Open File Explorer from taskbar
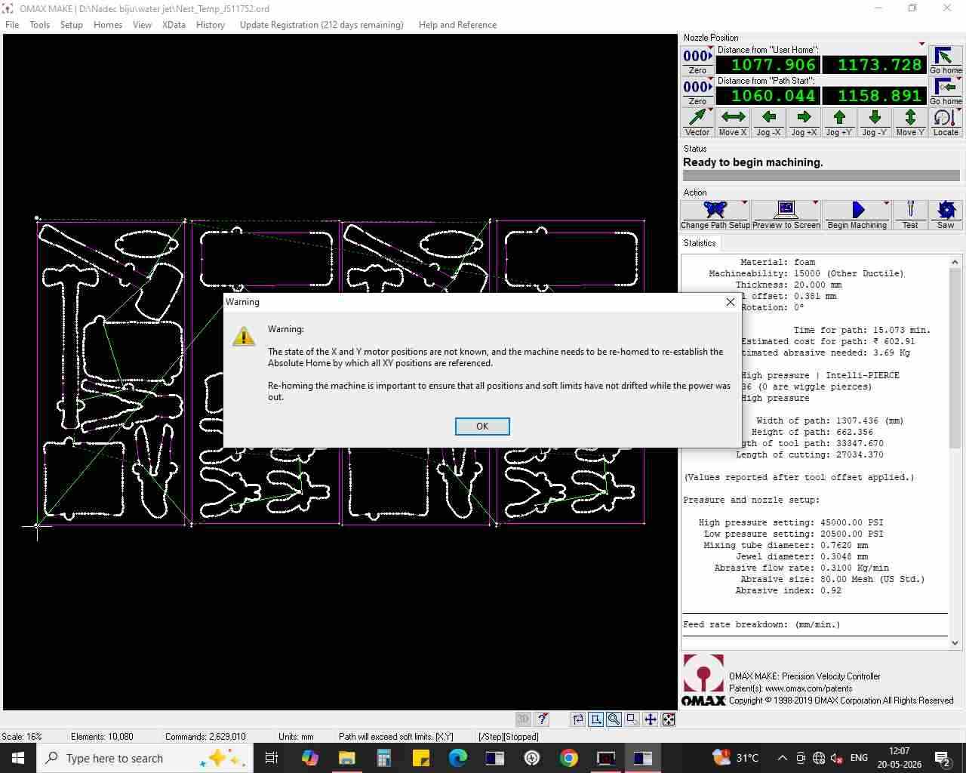The image size is (966, 773). click(347, 758)
